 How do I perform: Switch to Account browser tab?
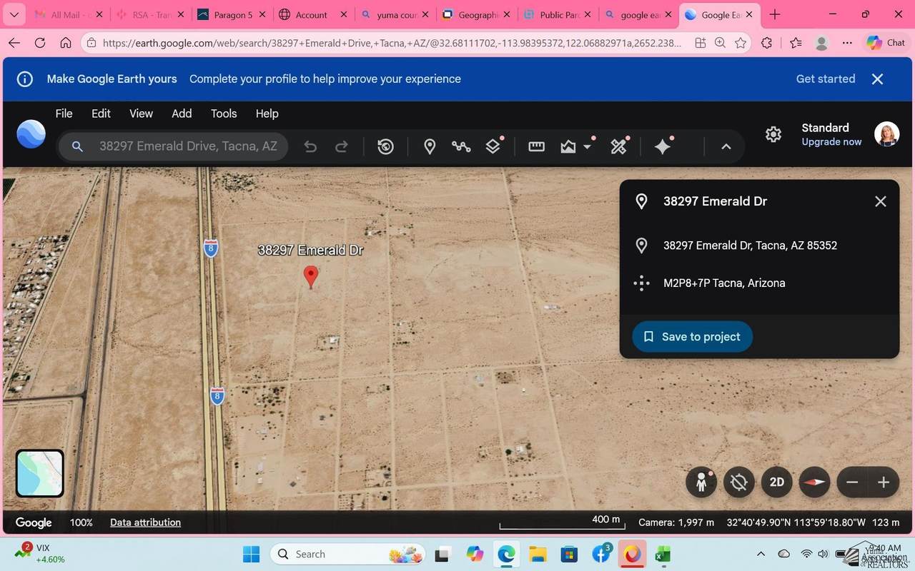pyautogui.click(x=313, y=14)
